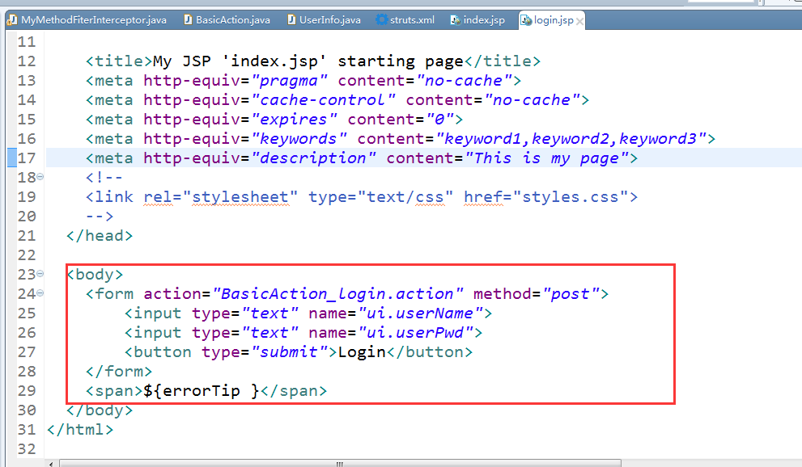802x467 pixels.
Task: Click the "post" method value
Action: (x=571, y=294)
